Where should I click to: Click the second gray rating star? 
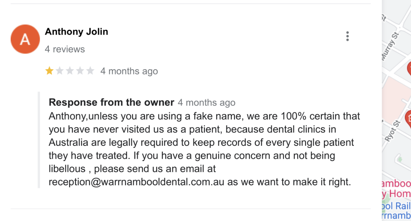point(60,71)
